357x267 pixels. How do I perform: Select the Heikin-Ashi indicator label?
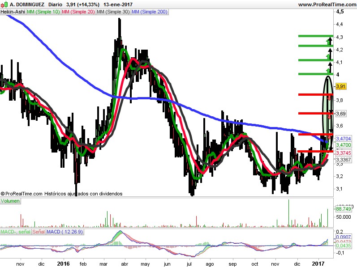click(x=13, y=12)
